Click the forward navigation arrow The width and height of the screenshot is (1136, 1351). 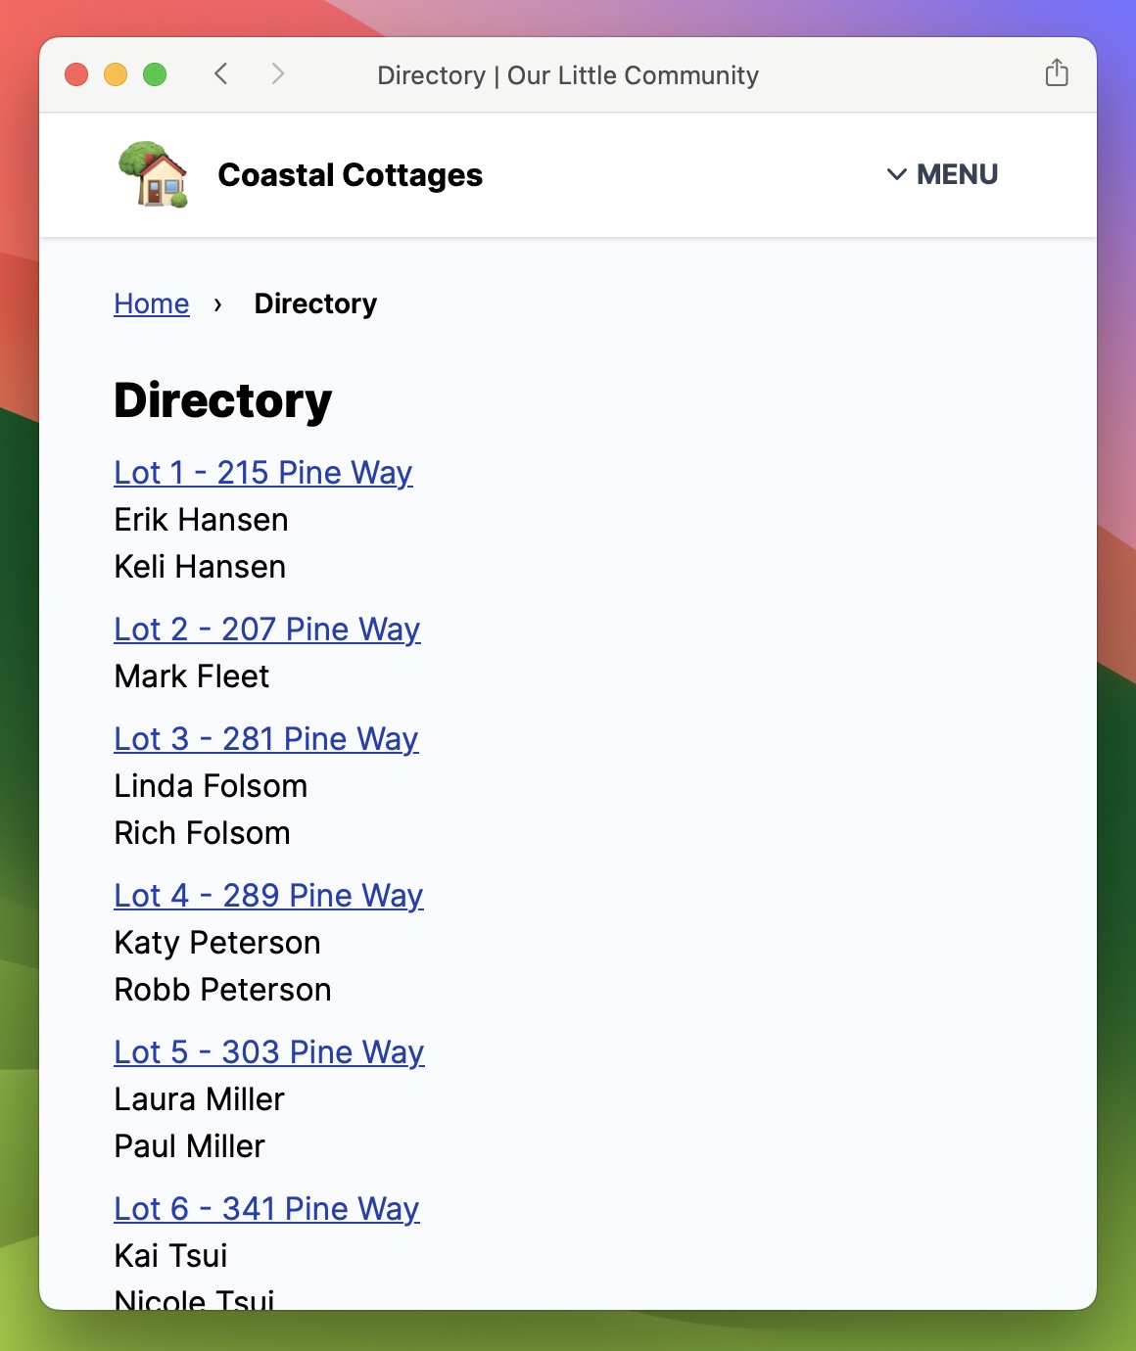pos(278,74)
